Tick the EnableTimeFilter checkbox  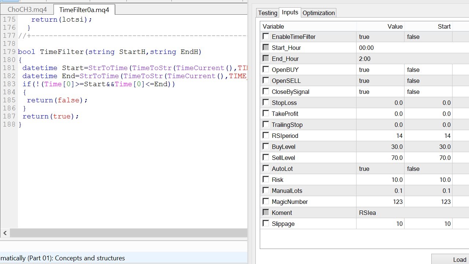point(266,36)
